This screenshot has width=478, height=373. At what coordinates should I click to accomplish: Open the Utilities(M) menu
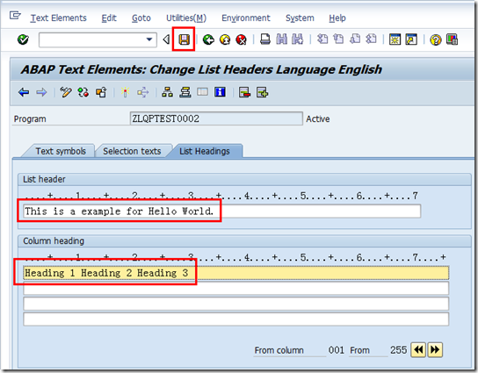tap(186, 18)
